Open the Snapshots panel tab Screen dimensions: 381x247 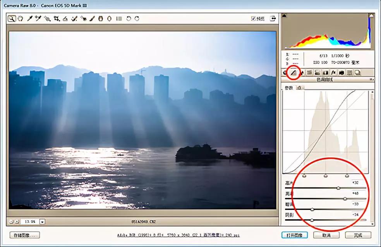[x=357, y=73]
